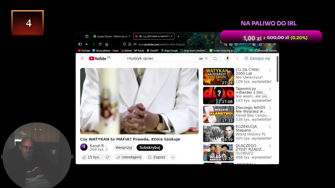The width and height of the screenshot is (335, 188).
Task: Start voice search with microphone icon
Action: [x=227, y=58]
